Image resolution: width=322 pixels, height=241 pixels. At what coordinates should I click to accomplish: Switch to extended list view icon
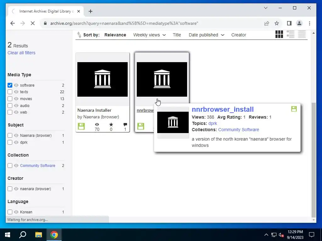point(290,34)
